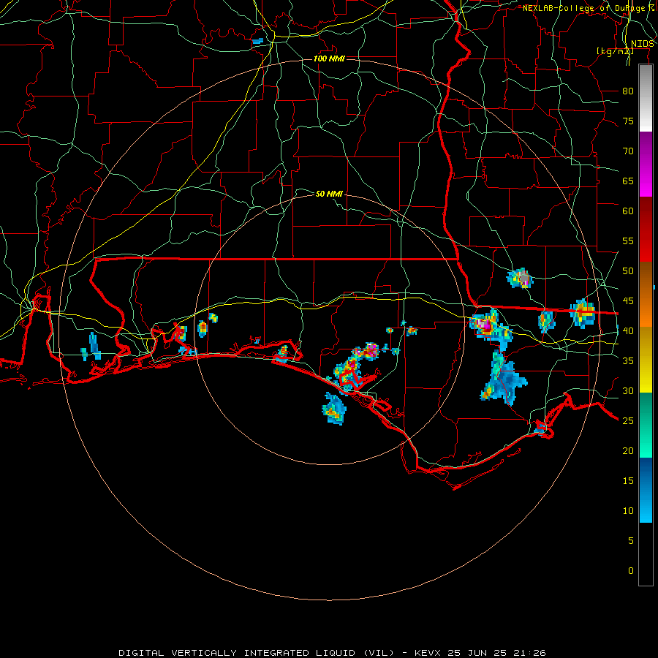Select the green segment of the color scale
The width and height of the screenshot is (658, 658).
click(646, 425)
